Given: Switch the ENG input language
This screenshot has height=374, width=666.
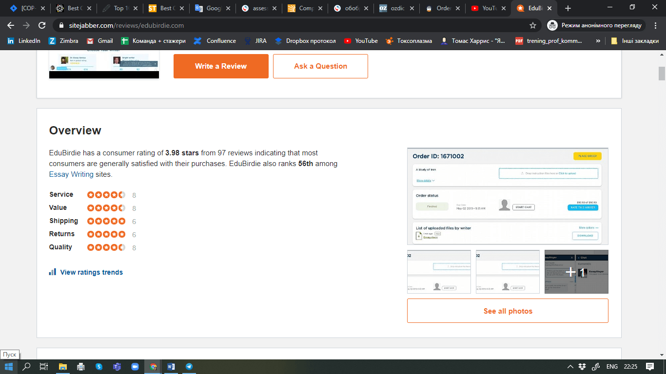Looking at the screenshot, I should [612, 367].
